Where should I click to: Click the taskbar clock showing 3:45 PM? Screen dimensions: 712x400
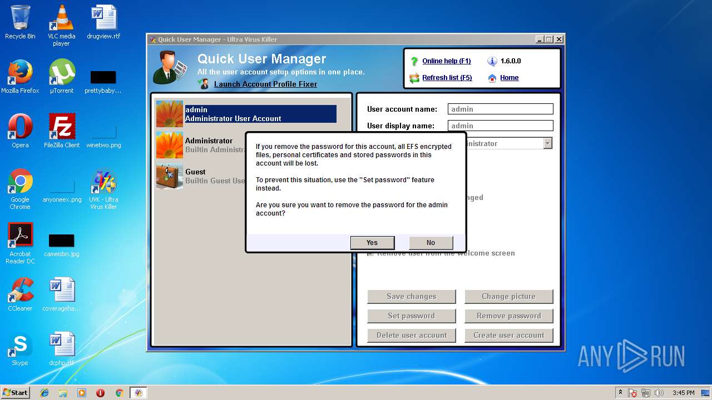(x=683, y=393)
